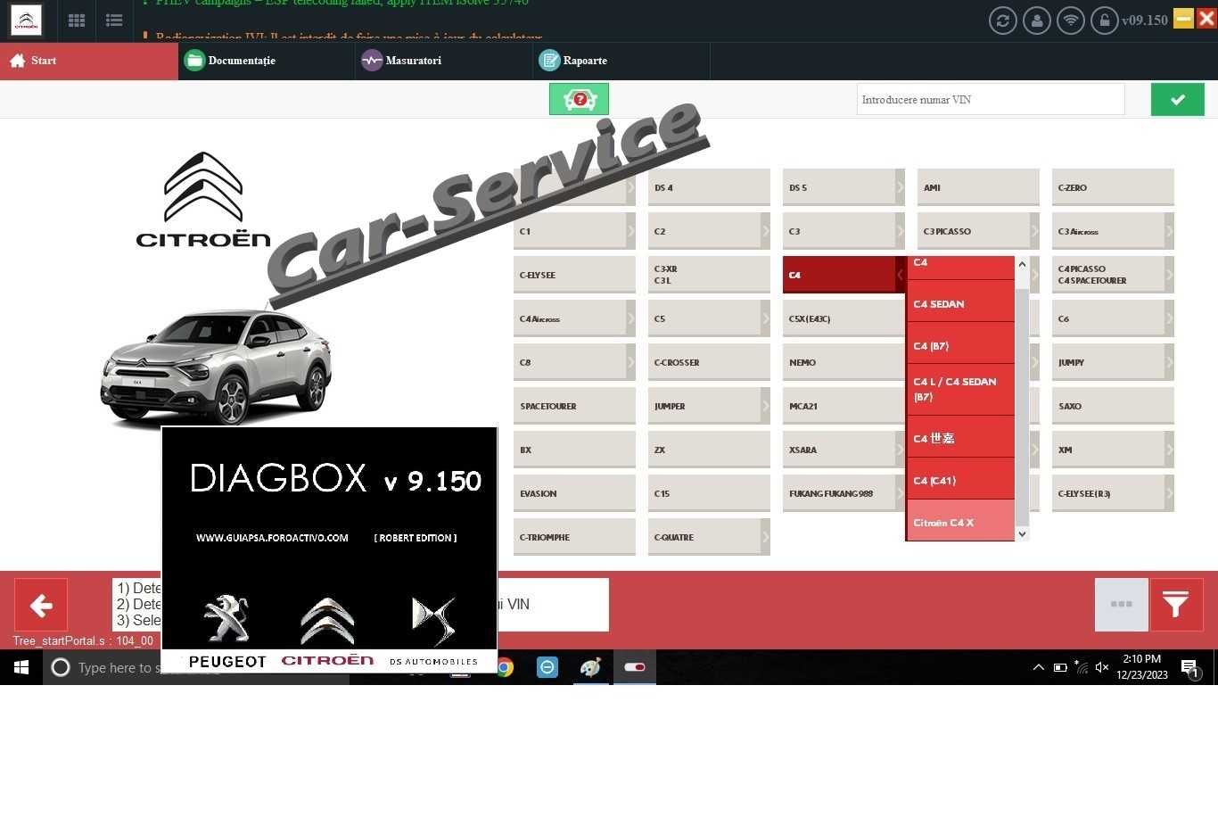Click the C4 list scroll-down arrow

tap(1022, 533)
